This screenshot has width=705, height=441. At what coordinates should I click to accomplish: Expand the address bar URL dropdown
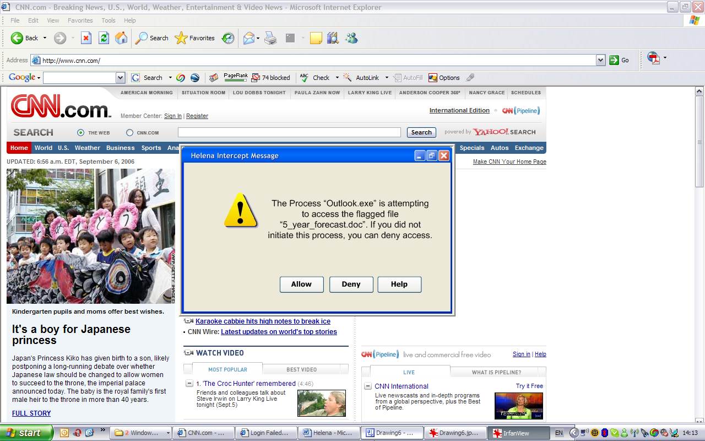pyautogui.click(x=600, y=60)
